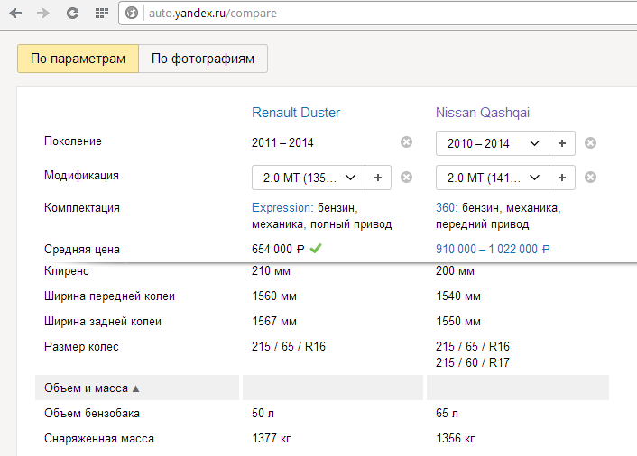The height and width of the screenshot is (456, 637).
Task: Click the 210 мм clearance value
Action: point(271,270)
